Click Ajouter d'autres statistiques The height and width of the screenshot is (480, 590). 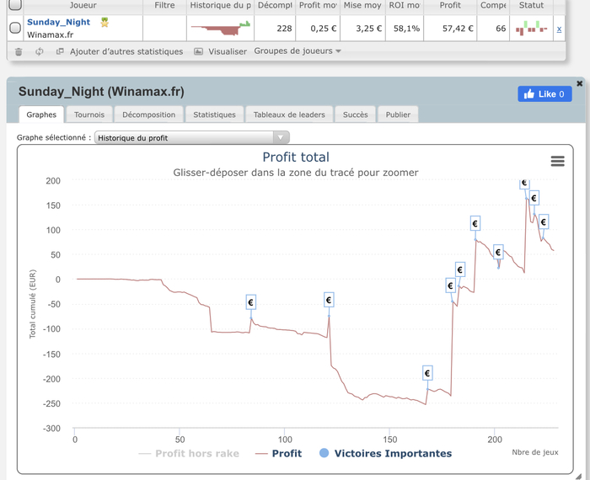point(126,51)
